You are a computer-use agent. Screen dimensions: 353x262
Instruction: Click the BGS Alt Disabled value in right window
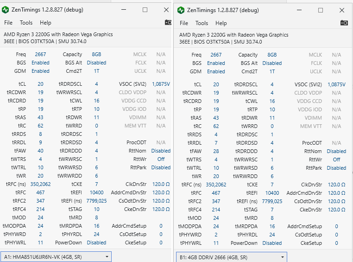[x=272, y=63]
